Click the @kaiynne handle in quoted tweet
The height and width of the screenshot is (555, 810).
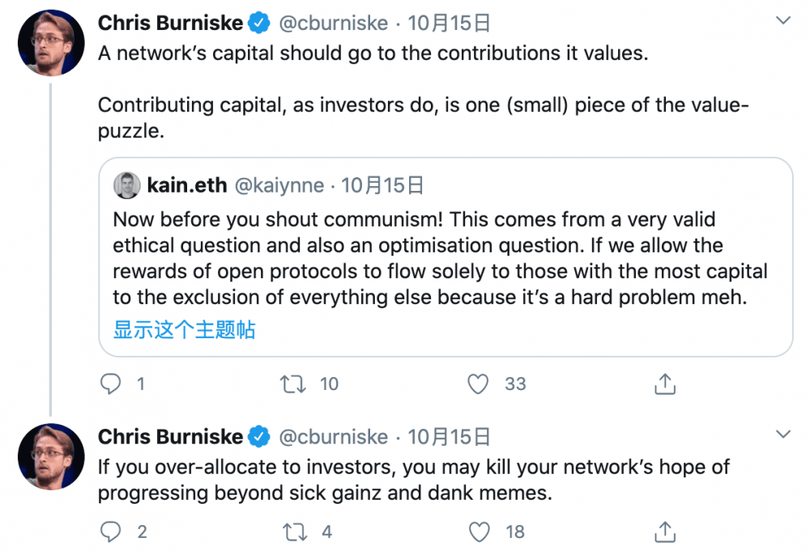pyautogui.click(x=279, y=186)
